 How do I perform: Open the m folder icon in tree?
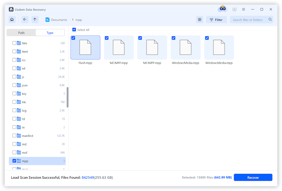pos(19,127)
